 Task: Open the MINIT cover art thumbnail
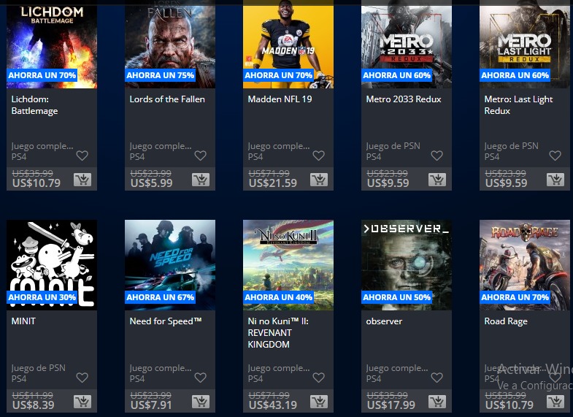pos(52,265)
